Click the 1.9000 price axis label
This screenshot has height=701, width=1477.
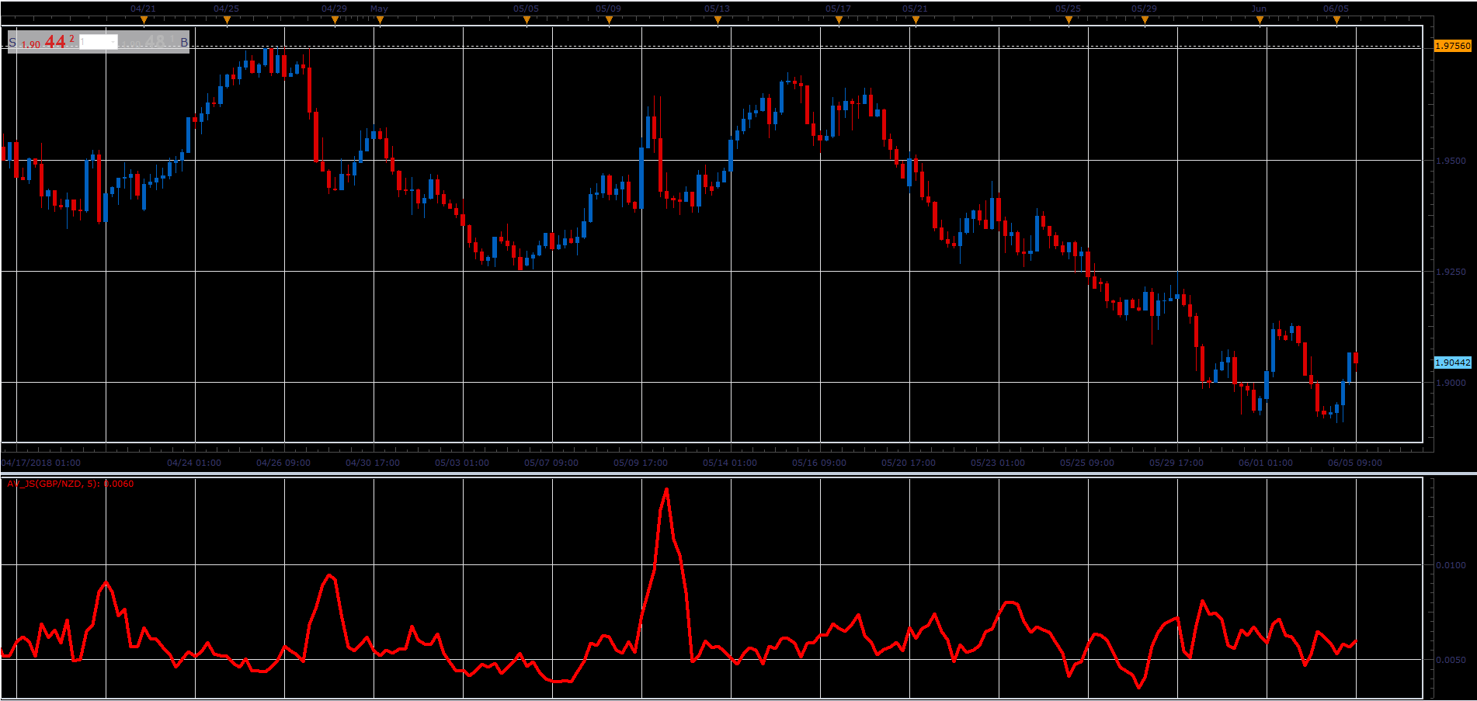[x=1451, y=383]
